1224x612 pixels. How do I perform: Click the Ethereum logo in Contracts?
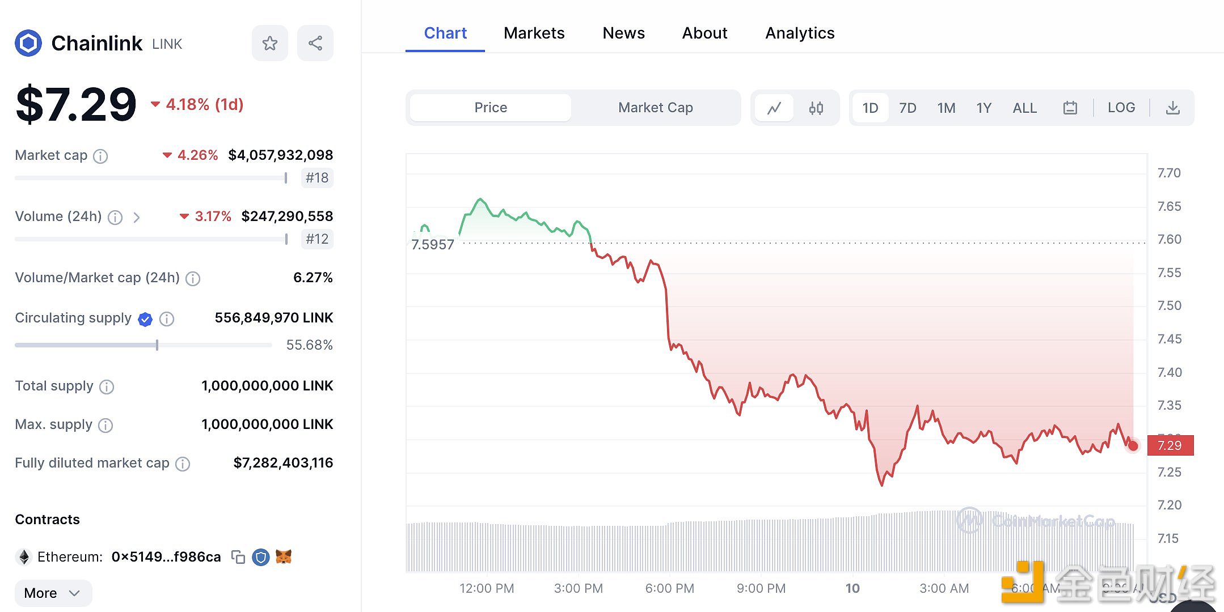[24, 557]
